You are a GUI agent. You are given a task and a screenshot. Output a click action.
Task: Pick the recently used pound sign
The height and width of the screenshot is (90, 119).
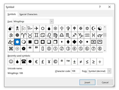tap(43, 62)
